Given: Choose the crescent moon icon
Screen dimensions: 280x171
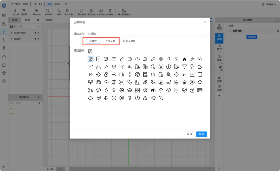Looking at the screenshot, I should tap(153, 67).
